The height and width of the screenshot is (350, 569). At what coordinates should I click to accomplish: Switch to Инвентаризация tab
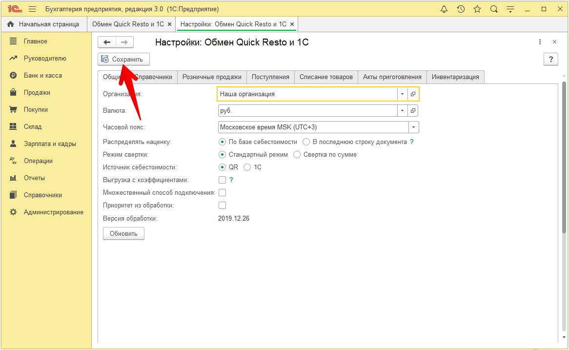[455, 77]
